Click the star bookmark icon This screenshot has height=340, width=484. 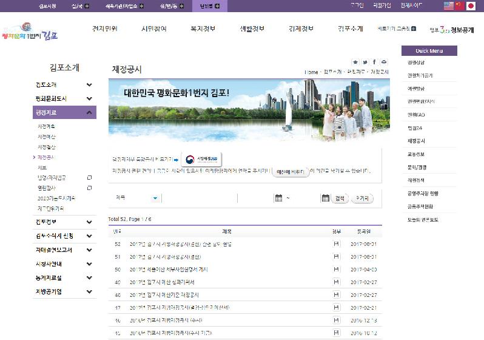tap(355, 62)
